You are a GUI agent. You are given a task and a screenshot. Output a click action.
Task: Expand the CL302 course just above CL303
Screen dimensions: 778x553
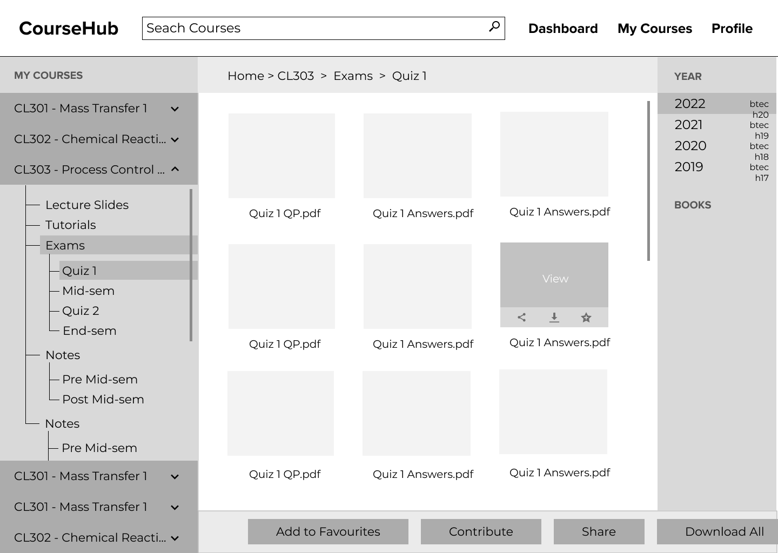coord(175,139)
